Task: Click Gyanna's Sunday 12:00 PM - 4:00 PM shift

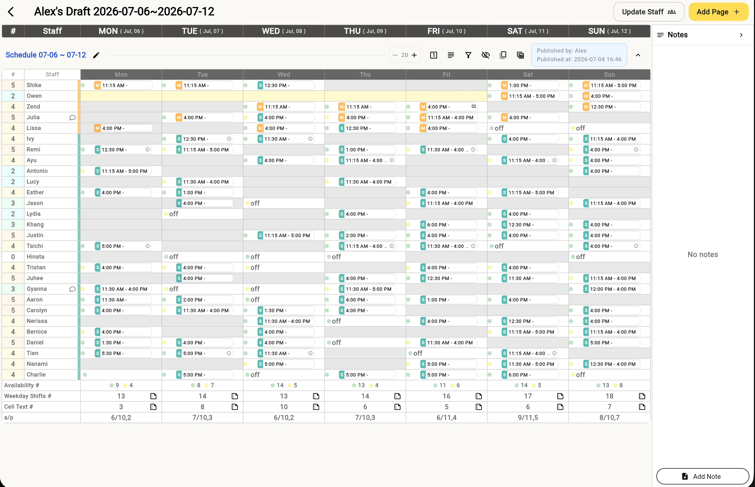Action: pyautogui.click(x=611, y=289)
